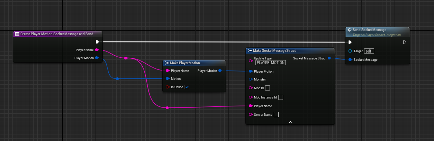Click the entry node execution output pin
The image size is (434, 141).
click(x=98, y=42)
